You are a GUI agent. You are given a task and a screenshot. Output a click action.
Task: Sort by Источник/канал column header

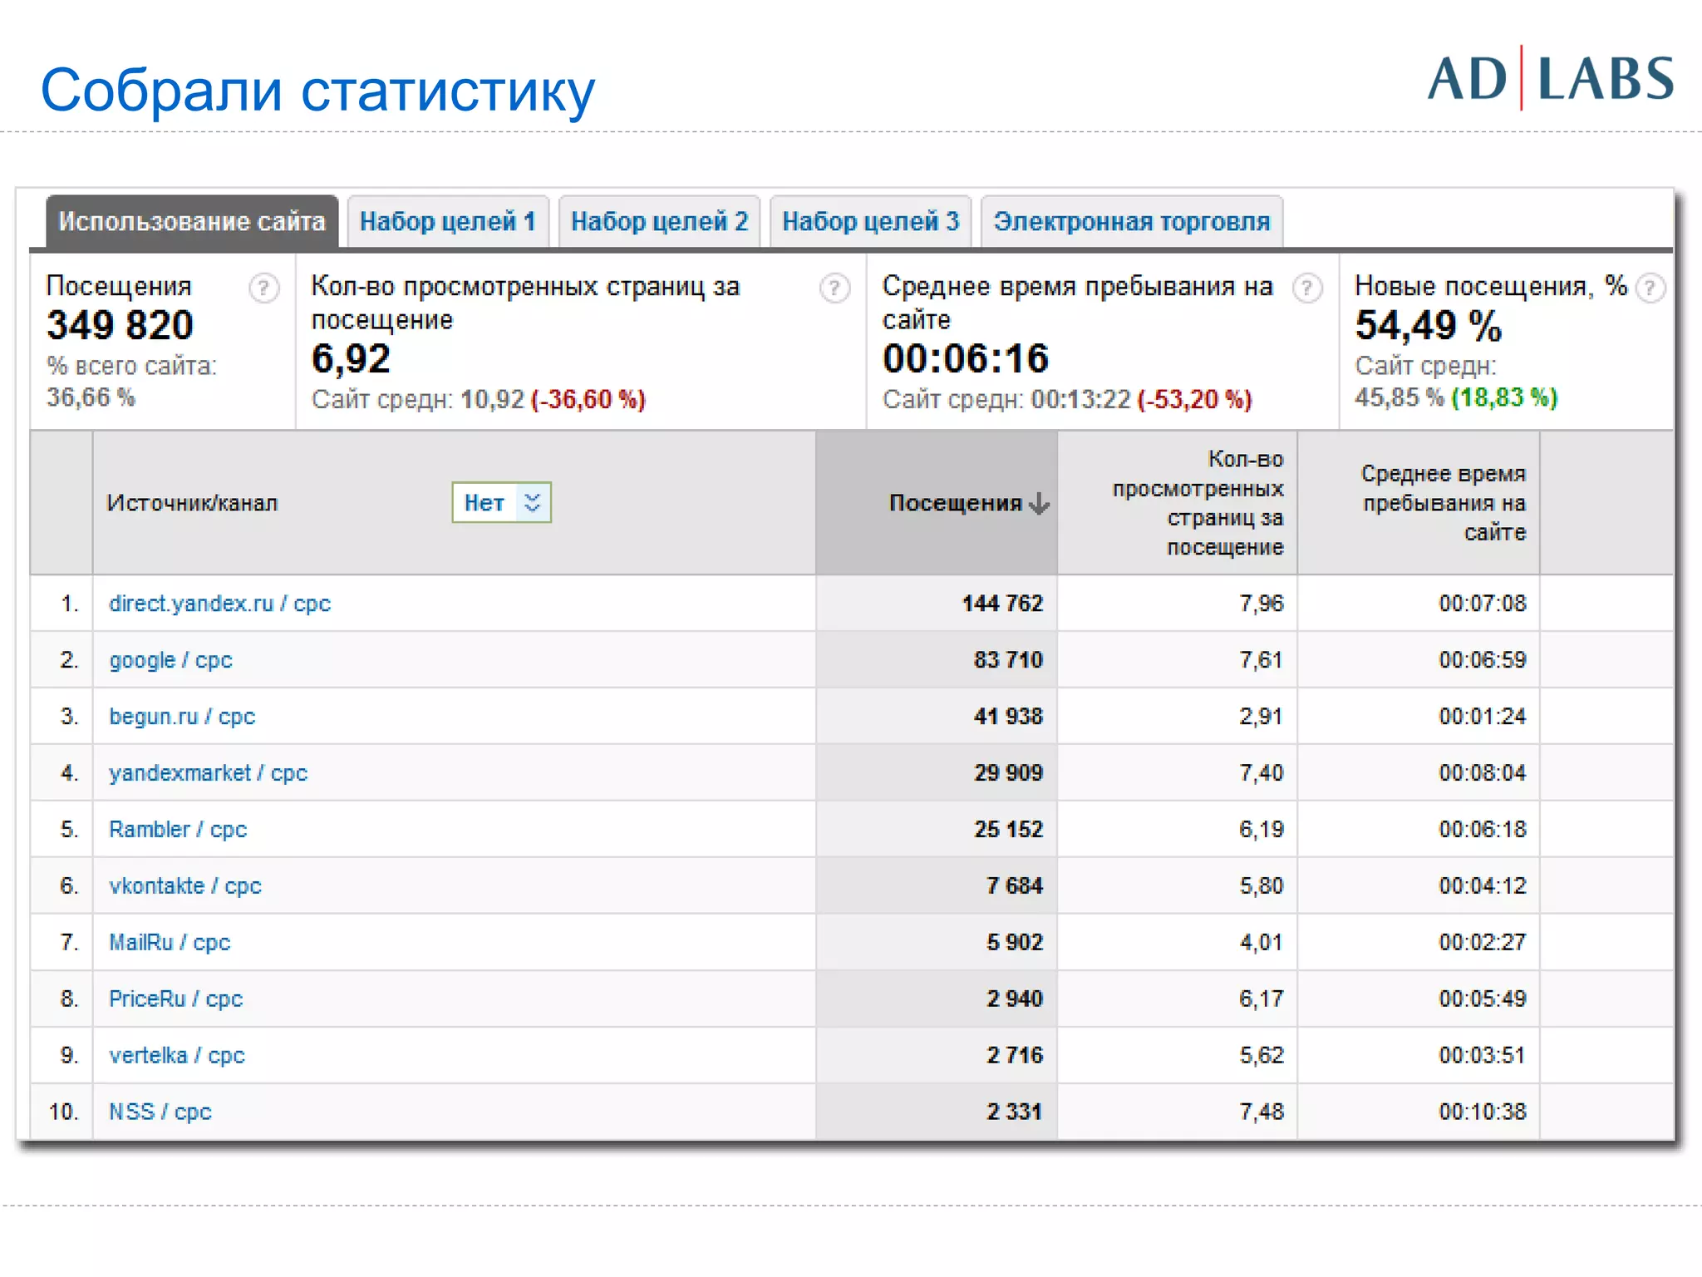point(192,503)
